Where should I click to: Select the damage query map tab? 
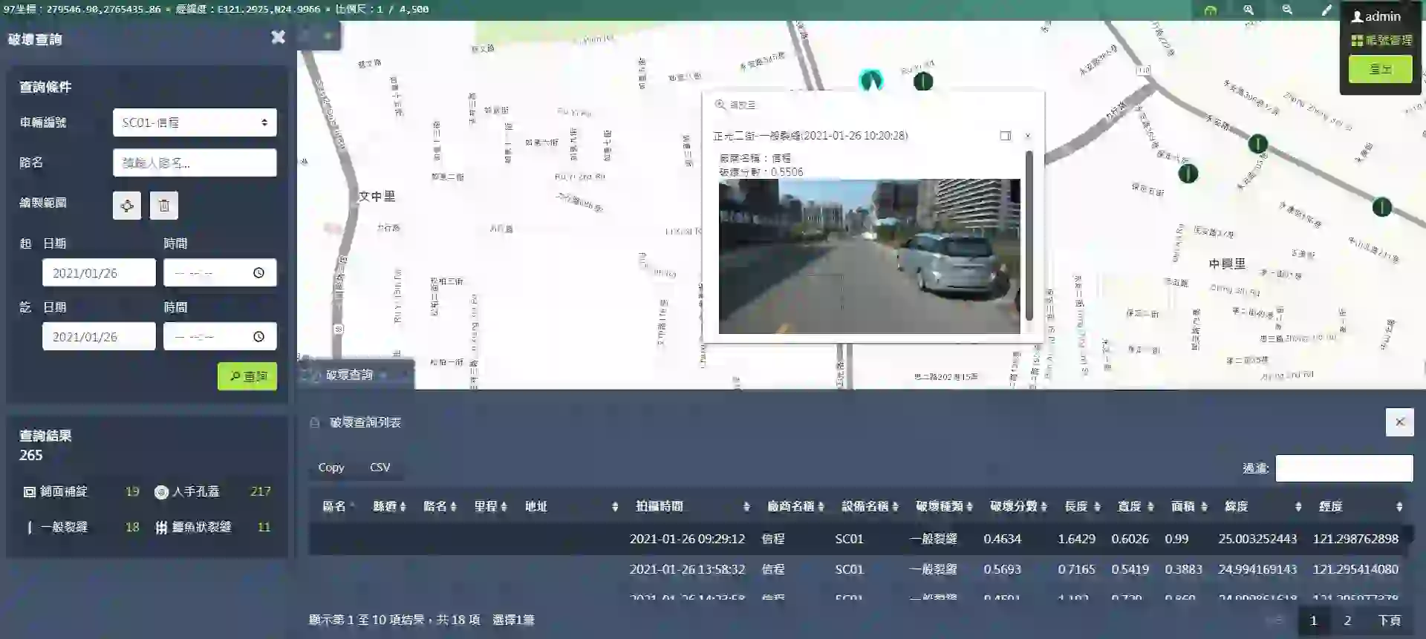click(x=349, y=376)
